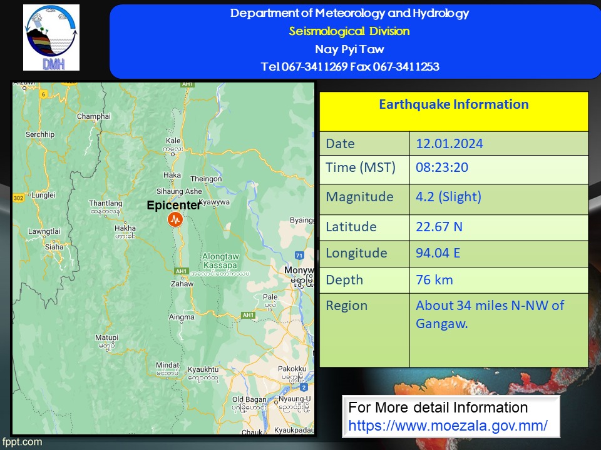Click the route 6 highway shield
The height and width of the screenshot is (450, 601).
(x=43, y=94)
